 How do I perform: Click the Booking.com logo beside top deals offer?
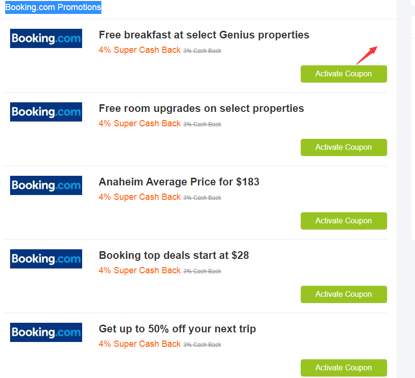coord(46,259)
